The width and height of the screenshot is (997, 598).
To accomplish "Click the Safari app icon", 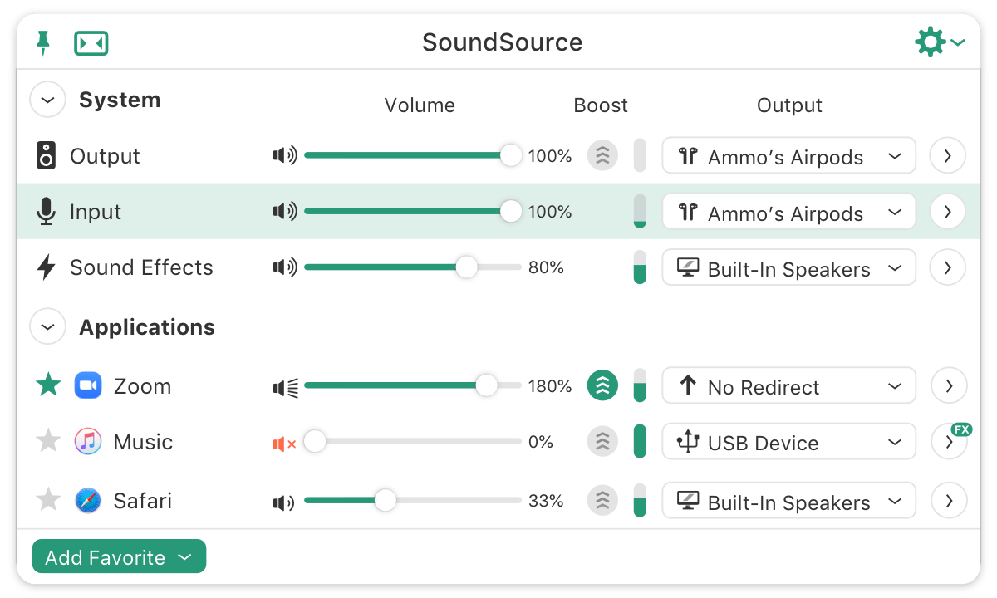I will [88, 501].
